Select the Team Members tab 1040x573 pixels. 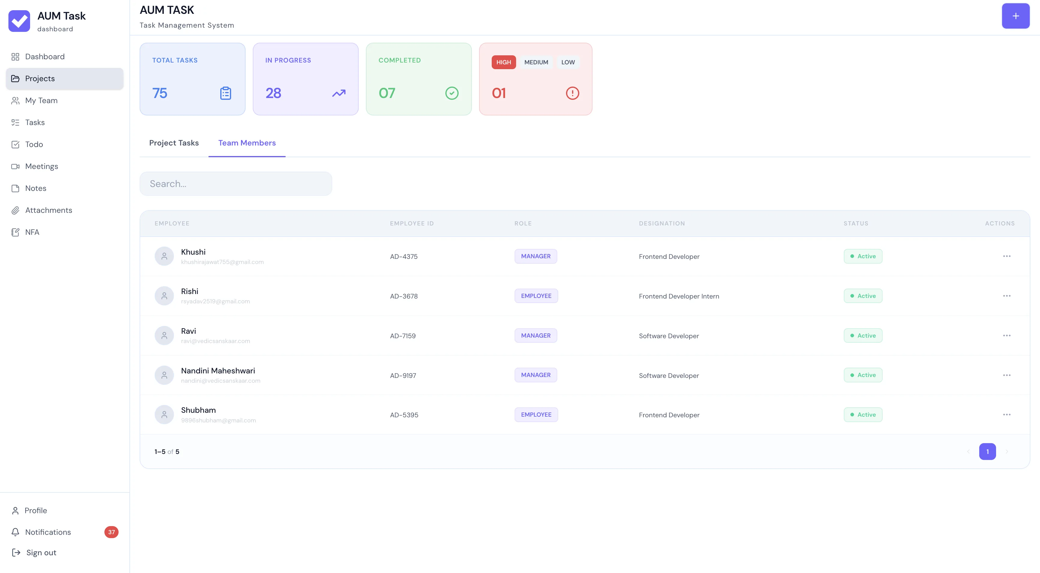pyautogui.click(x=247, y=143)
